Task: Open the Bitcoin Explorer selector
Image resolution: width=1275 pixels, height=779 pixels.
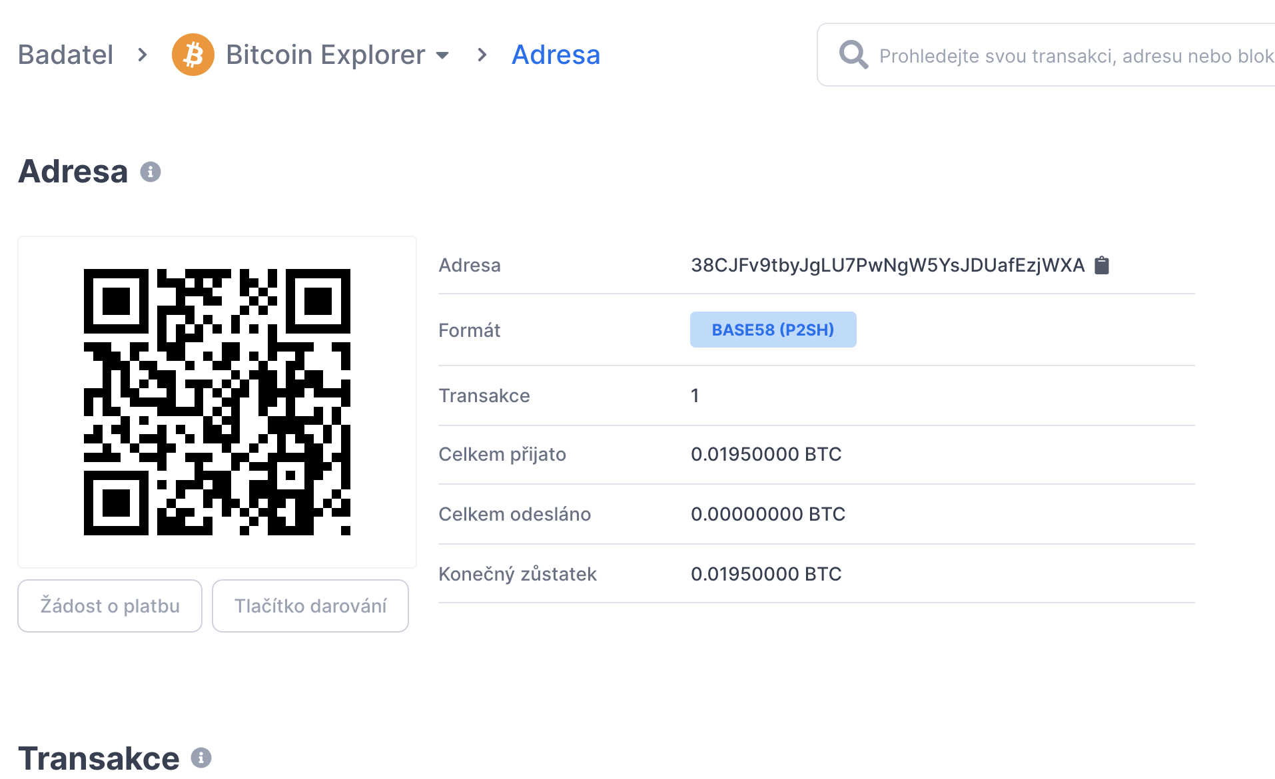Action: [325, 55]
